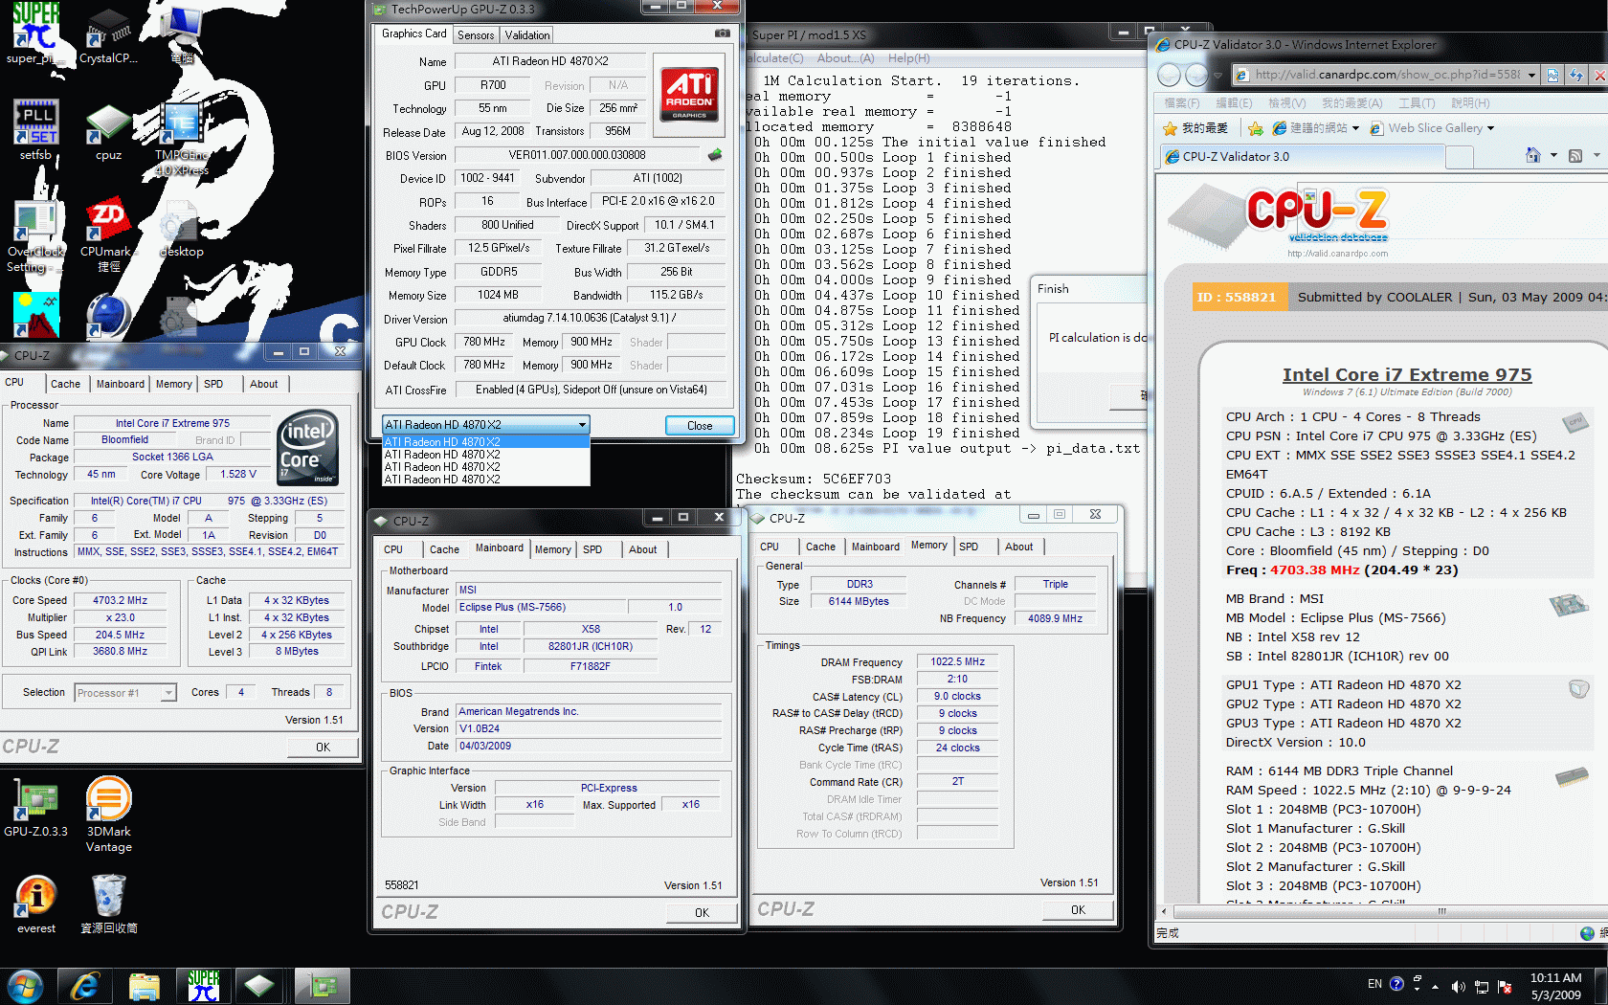Open the OverClock Setting desktop shortcut
This screenshot has width=1608, height=1005.
[35, 237]
